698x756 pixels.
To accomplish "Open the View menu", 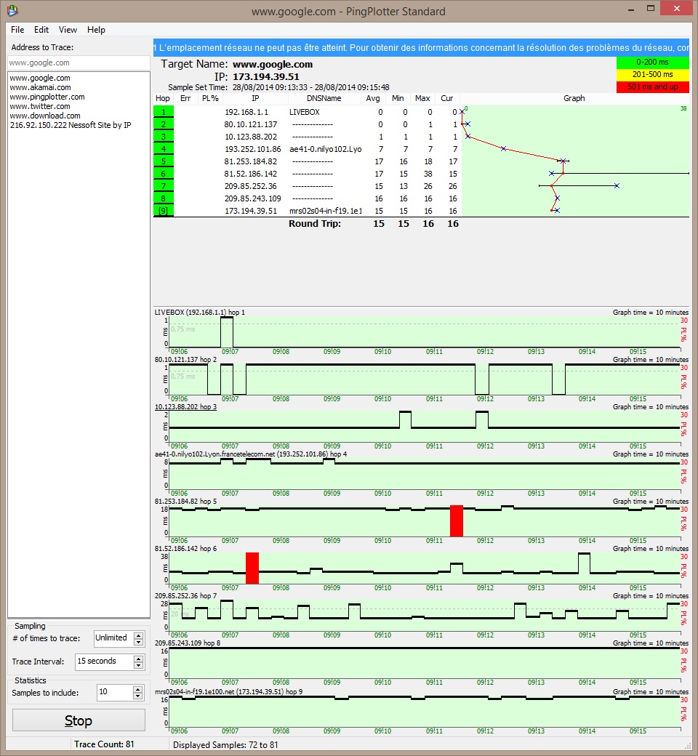I will pyautogui.click(x=68, y=29).
